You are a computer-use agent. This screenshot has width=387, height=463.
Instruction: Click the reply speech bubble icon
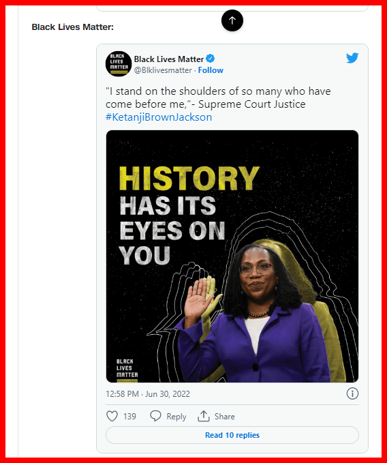pyautogui.click(x=155, y=416)
